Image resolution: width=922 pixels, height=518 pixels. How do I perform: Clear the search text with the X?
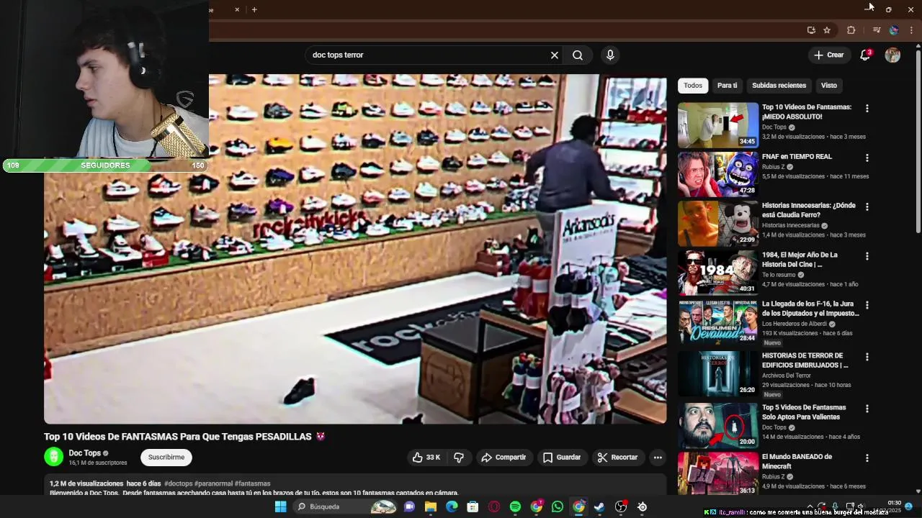(555, 55)
